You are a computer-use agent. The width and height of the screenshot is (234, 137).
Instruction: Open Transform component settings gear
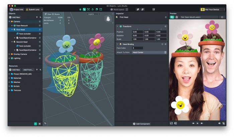(165, 26)
